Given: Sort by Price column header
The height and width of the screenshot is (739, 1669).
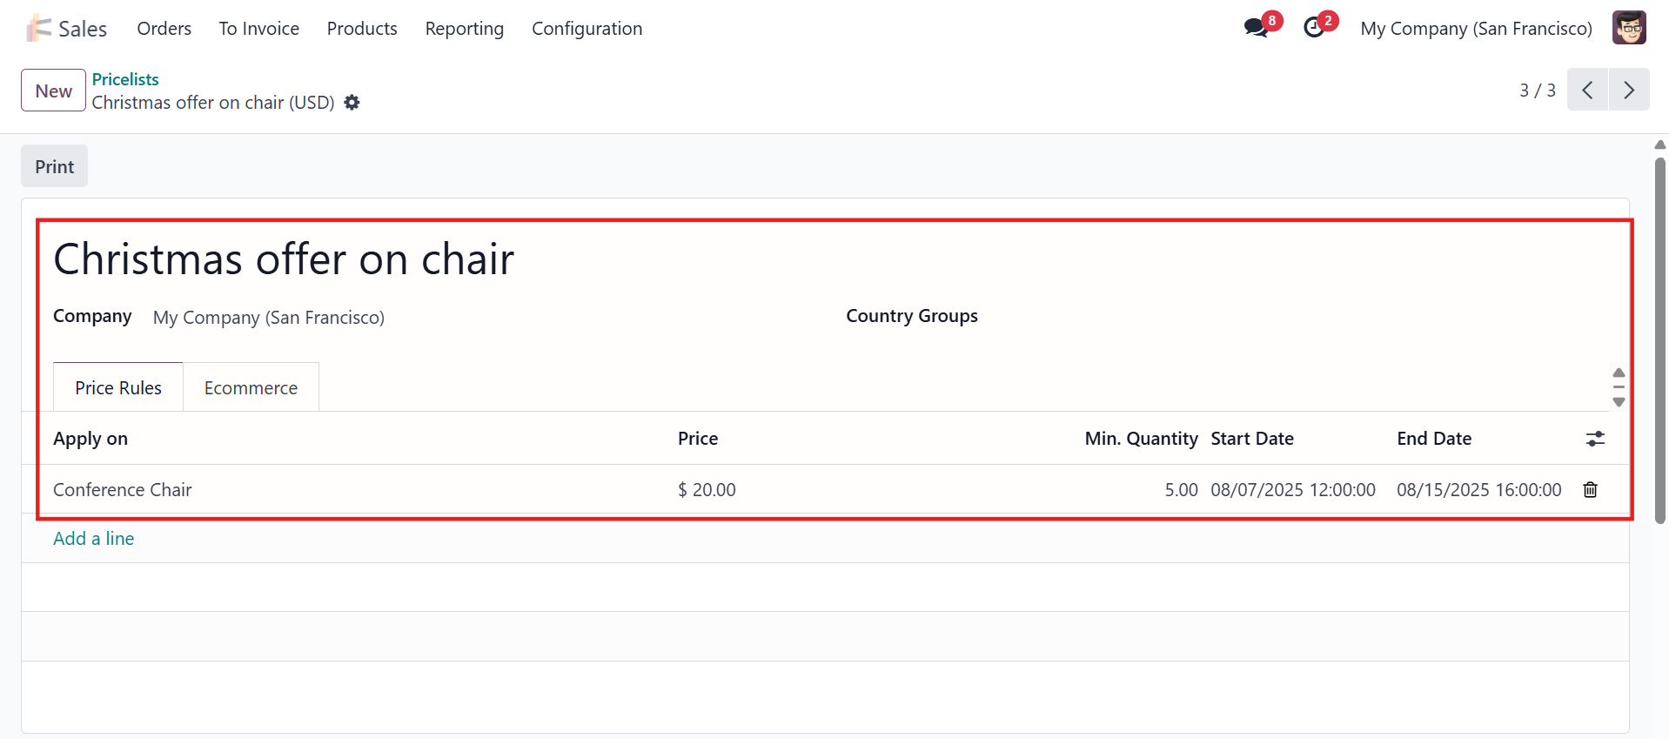Looking at the screenshot, I should [x=698, y=439].
